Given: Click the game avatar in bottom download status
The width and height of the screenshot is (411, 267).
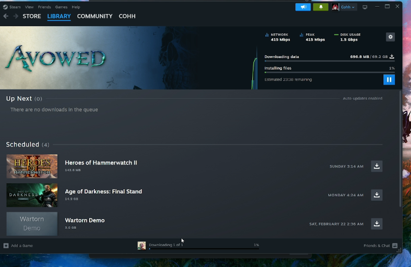Looking at the screenshot, I should point(141,246).
